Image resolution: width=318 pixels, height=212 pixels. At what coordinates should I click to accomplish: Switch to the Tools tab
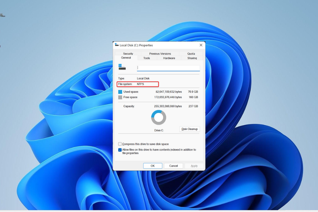click(147, 58)
